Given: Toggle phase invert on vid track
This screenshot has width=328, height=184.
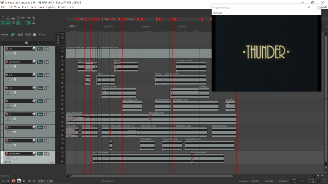Looking at the screenshot, I should click(62, 57).
